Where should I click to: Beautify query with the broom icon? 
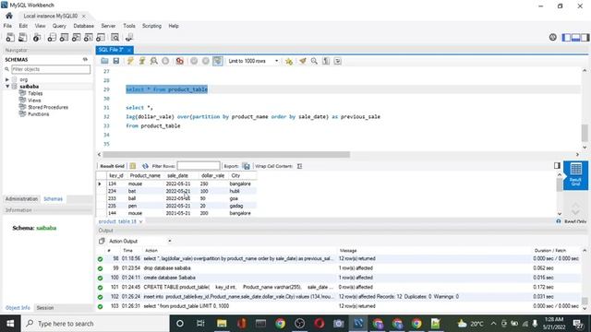pos(303,61)
